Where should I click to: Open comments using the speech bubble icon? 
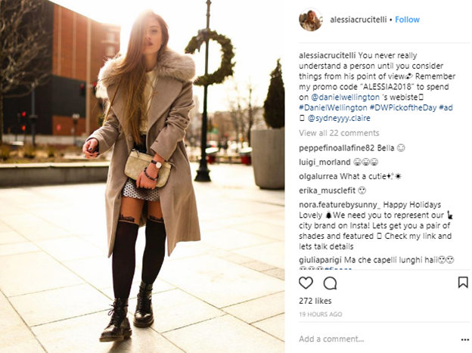pos(331,283)
